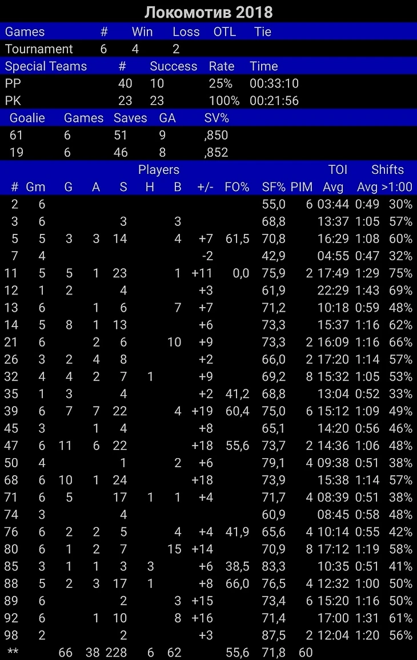Select player number 88 row
The width and height of the screenshot is (417, 660).
coord(209,584)
